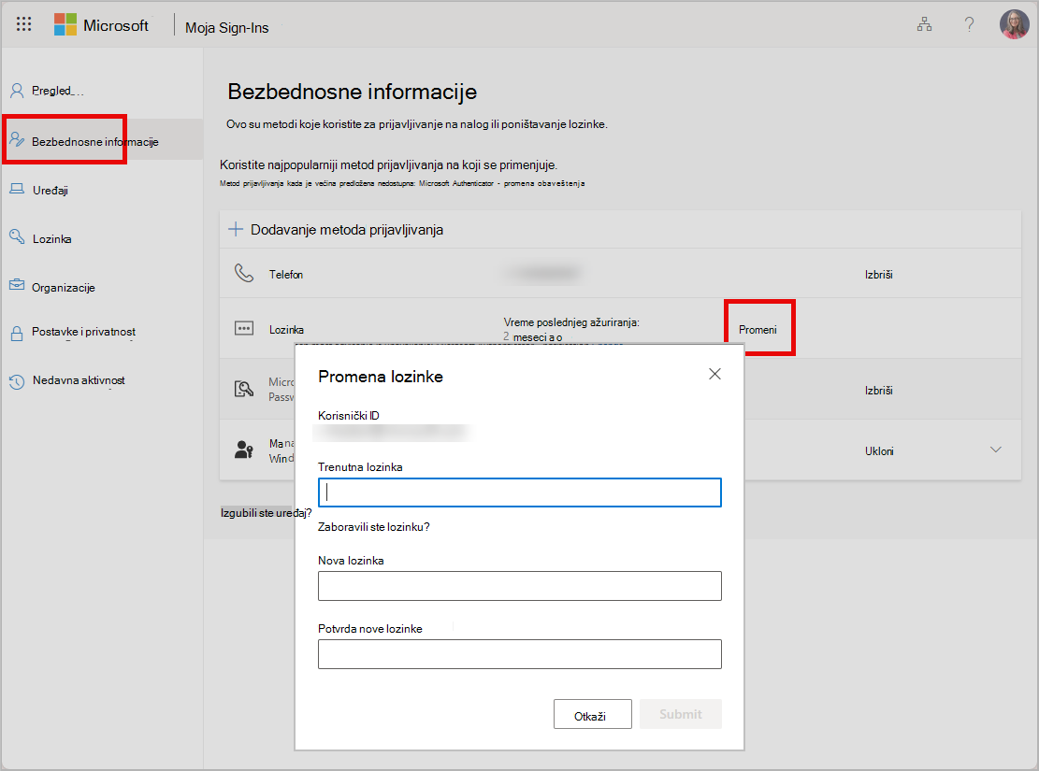This screenshot has width=1039, height=771.
Task: Open Postavke i privatnost
Action: coord(83,332)
